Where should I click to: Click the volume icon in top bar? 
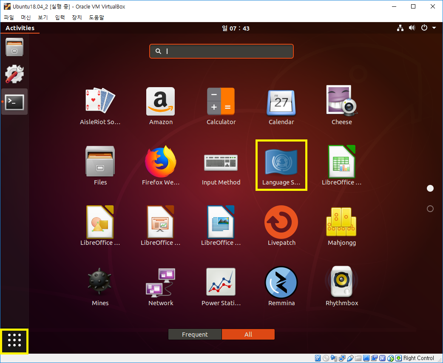(412, 28)
